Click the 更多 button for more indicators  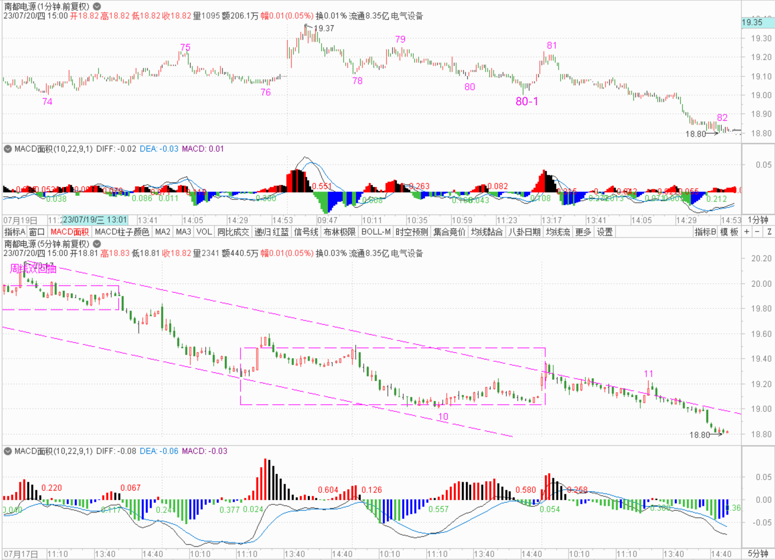tap(583, 232)
